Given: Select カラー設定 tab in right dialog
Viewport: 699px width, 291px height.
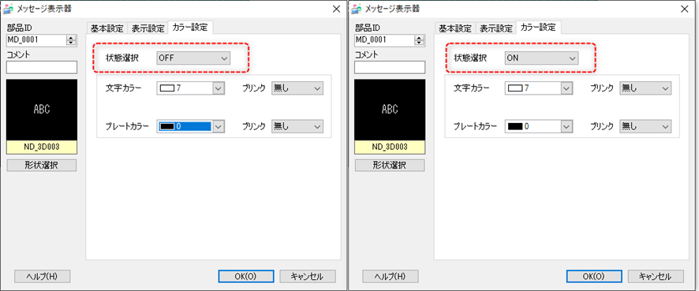Looking at the screenshot, I should click(539, 27).
